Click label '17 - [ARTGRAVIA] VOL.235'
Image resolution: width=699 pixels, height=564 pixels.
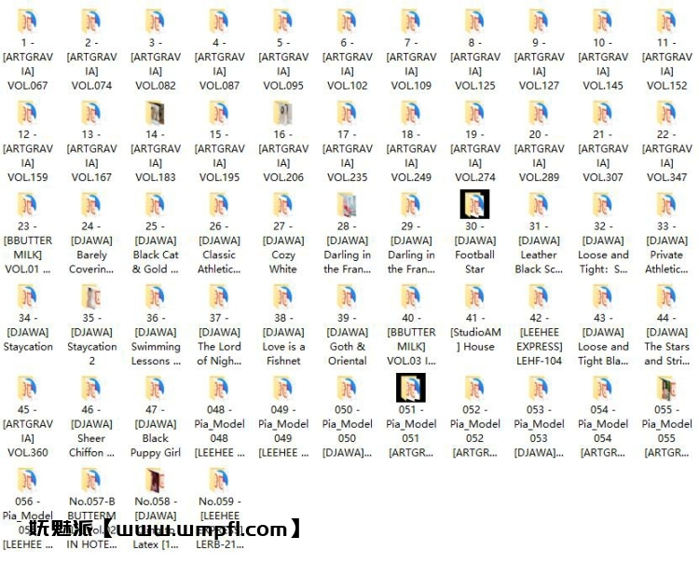pos(348,156)
